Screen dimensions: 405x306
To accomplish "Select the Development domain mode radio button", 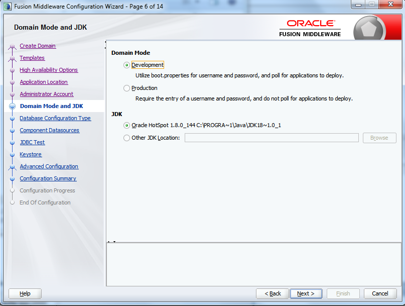I will pyautogui.click(x=126, y=65).
